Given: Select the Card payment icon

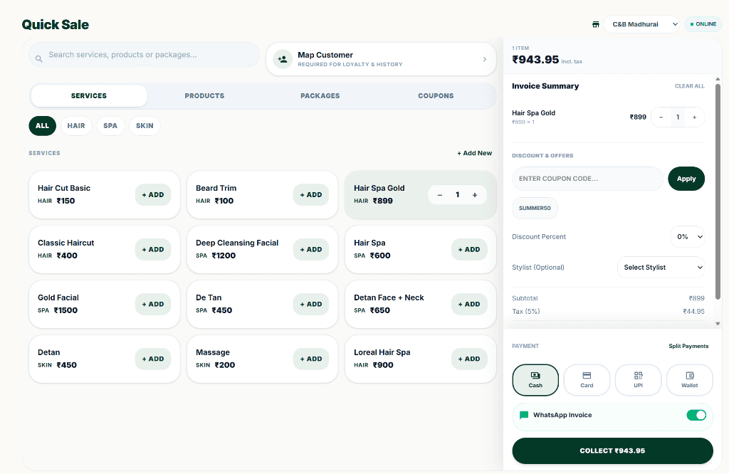Looking at the screenshot, I should (x=587, y=375).
